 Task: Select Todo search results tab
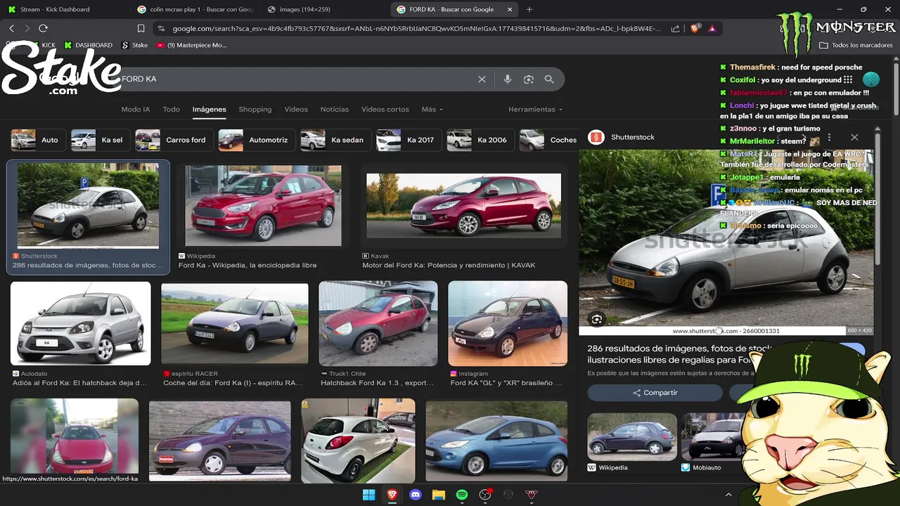click(x=171, y=109)
